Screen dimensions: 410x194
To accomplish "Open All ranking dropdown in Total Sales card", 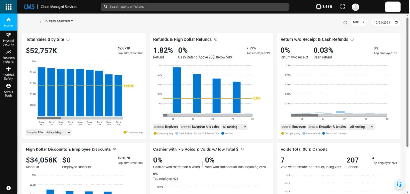I will tap(58, 132).
